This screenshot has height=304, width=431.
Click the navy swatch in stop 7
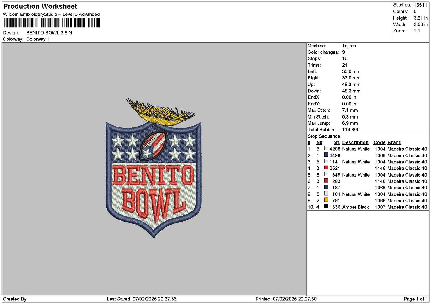point(326,187)
